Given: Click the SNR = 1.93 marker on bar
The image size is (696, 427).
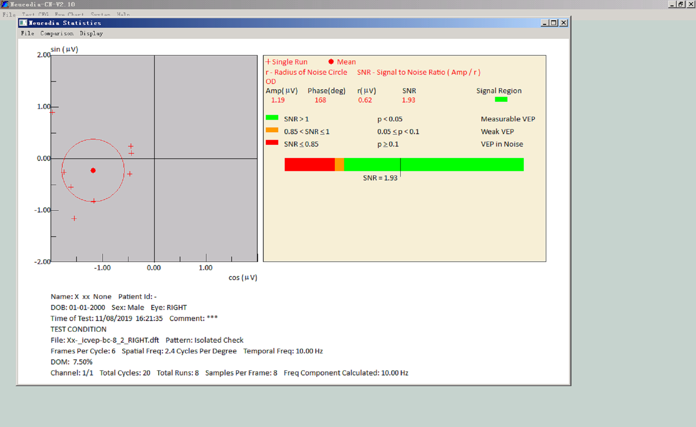Looking at the screenshot, I should tap(400, 165).
